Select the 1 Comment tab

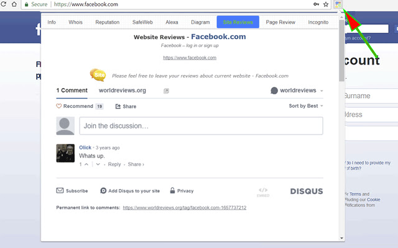click(x=72, y=91)
